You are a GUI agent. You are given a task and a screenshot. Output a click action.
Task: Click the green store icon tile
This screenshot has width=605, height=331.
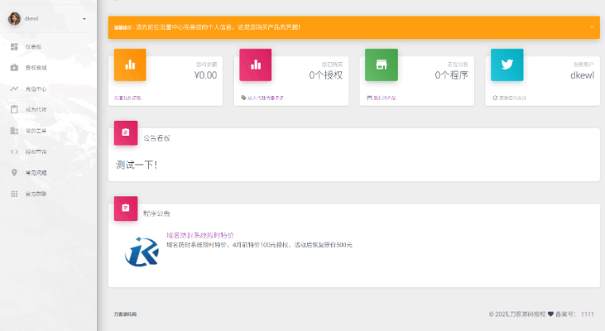[382, 65]
